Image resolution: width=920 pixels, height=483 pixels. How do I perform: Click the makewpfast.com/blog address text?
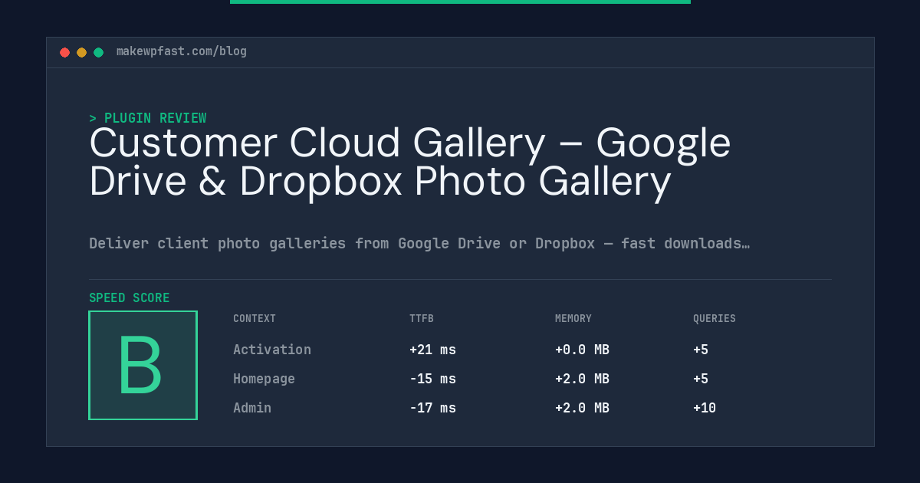coord(182,51)
